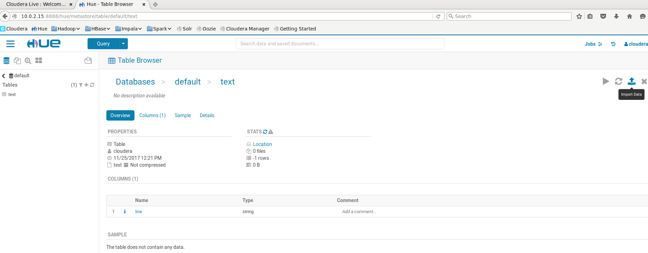
Task: Click the filter funnel icon beside Tables
Action: pyautogui.click(x=81, y=85)
